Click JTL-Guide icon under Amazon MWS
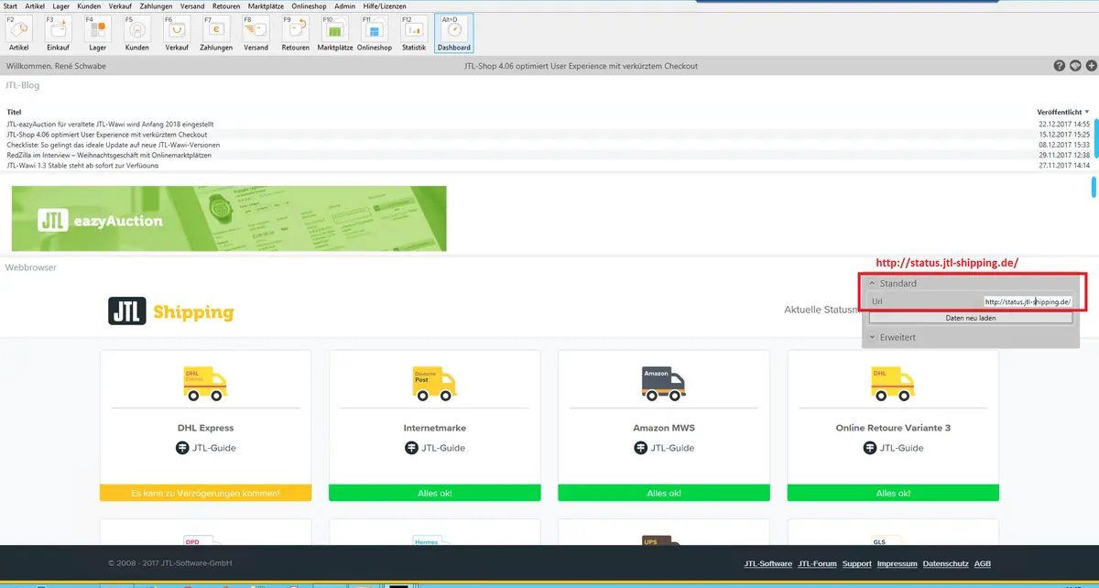 [x=640, y=448]
